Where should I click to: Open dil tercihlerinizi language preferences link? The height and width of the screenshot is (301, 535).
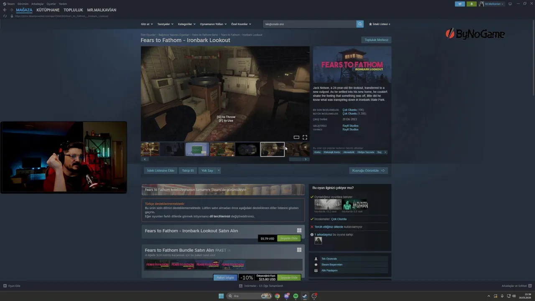pyautogui.click(x=220, y=217)
